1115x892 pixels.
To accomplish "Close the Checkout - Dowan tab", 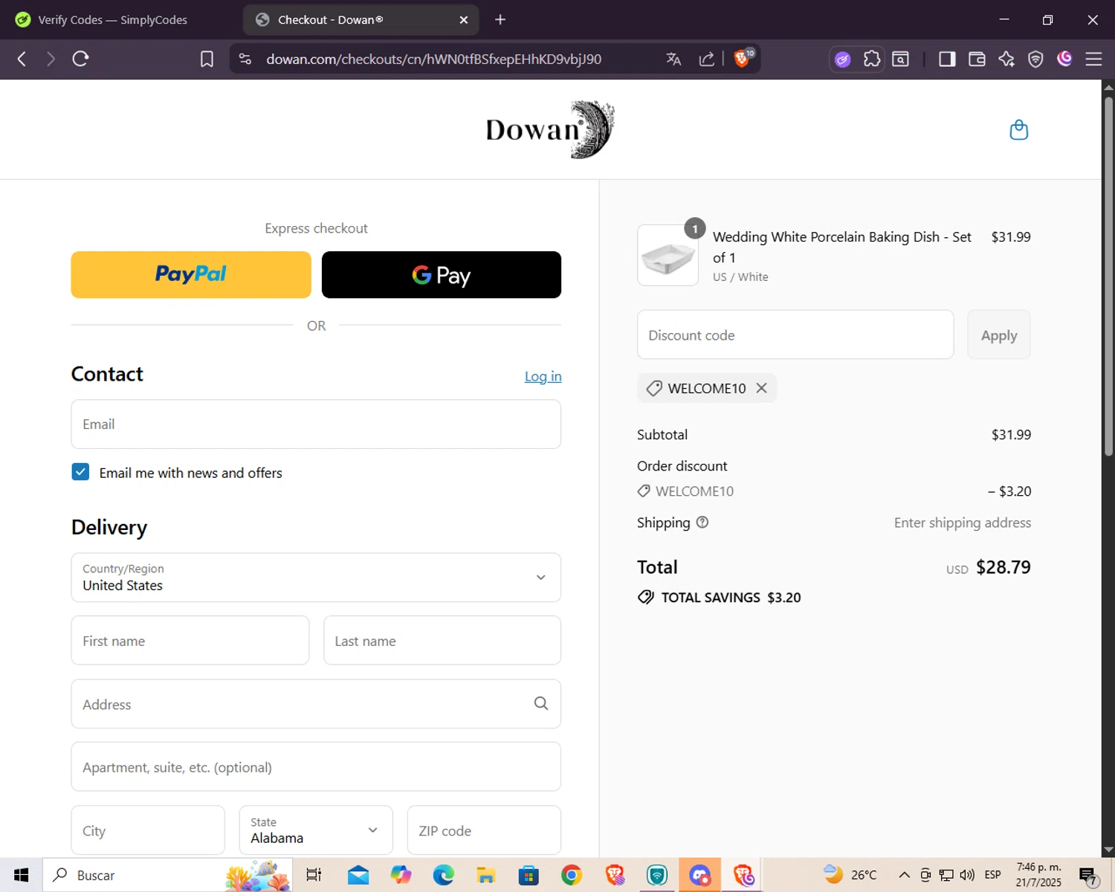I will click(464, 20).
